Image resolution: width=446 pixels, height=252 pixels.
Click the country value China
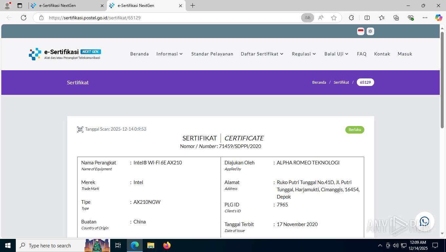[x=140, y=222]
